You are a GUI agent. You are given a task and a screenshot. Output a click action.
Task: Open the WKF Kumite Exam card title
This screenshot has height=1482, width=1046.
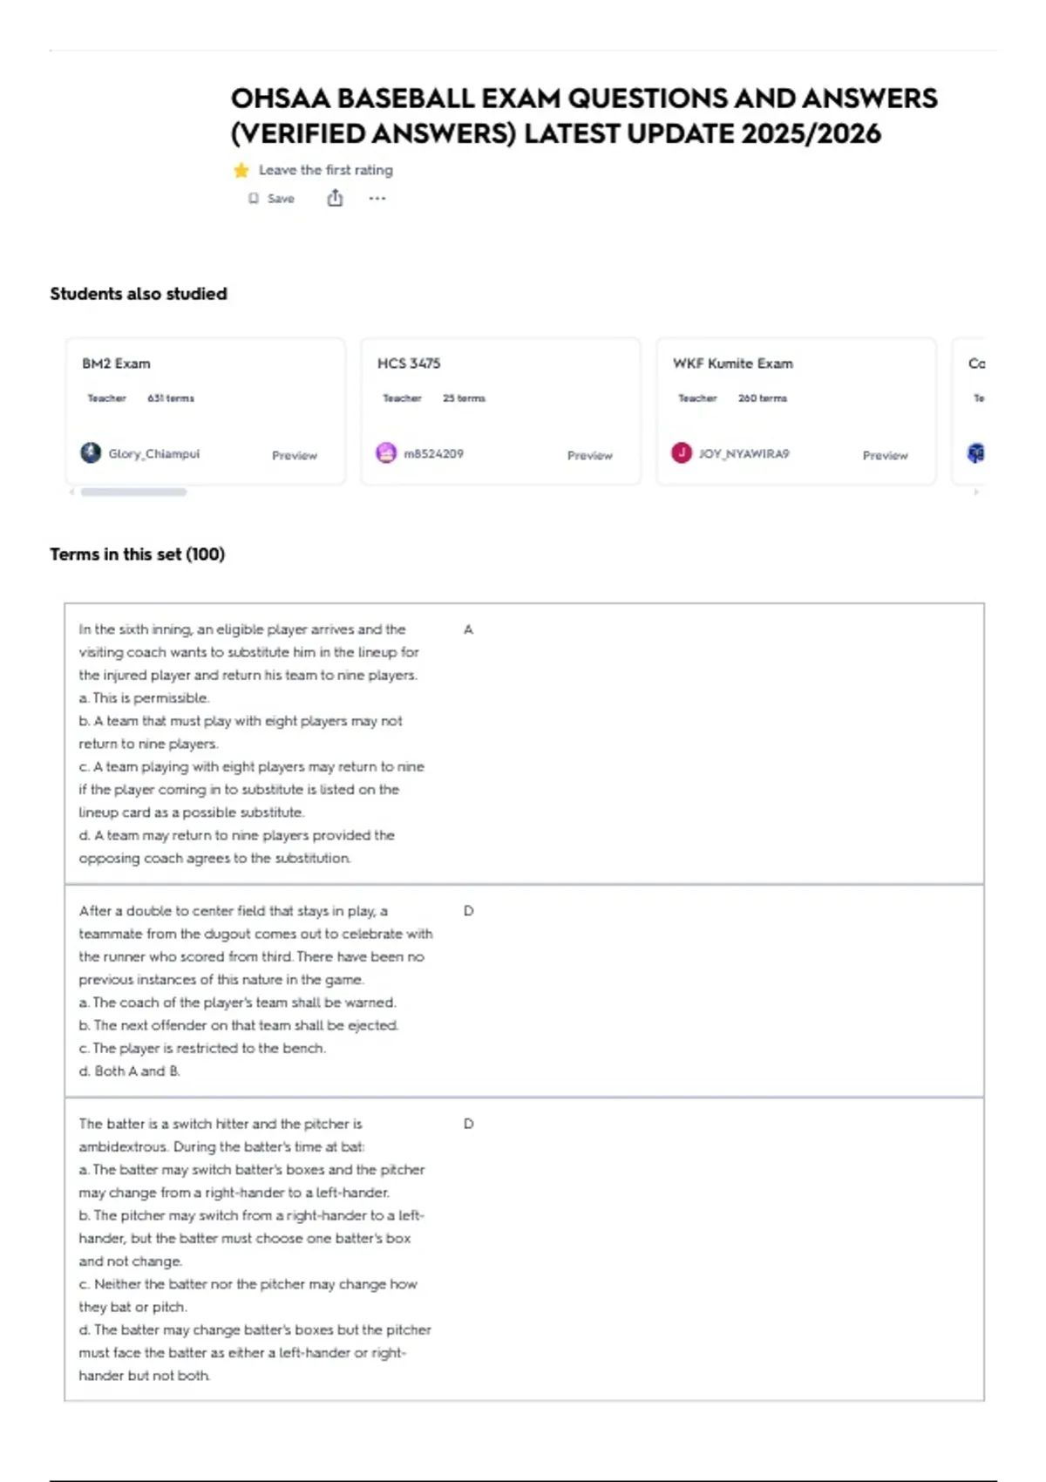point(733,364)
